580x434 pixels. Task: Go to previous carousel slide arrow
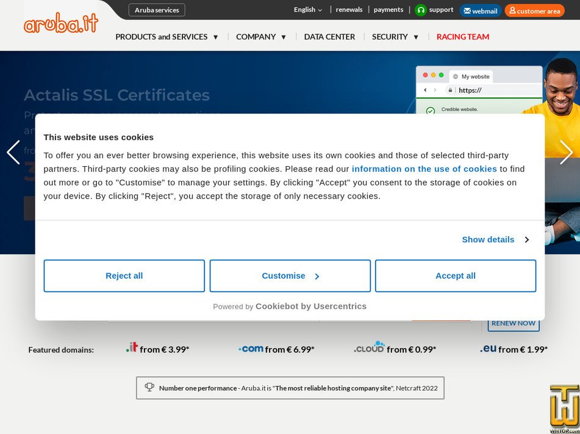[13, 152]
